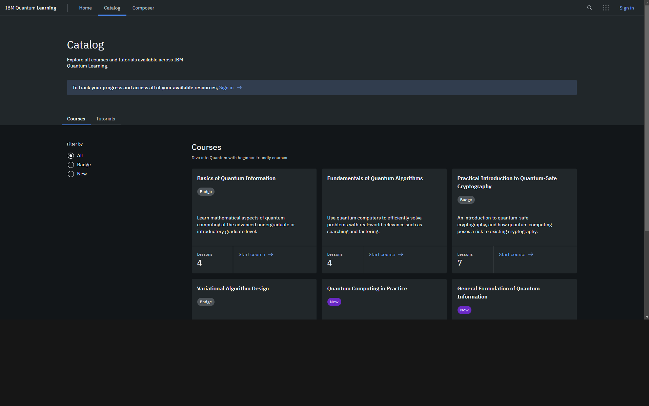Viewport: 649px width, 406px height.
Task: Click 'An introduction to quantum-safe' description
Action: (505, 225)
